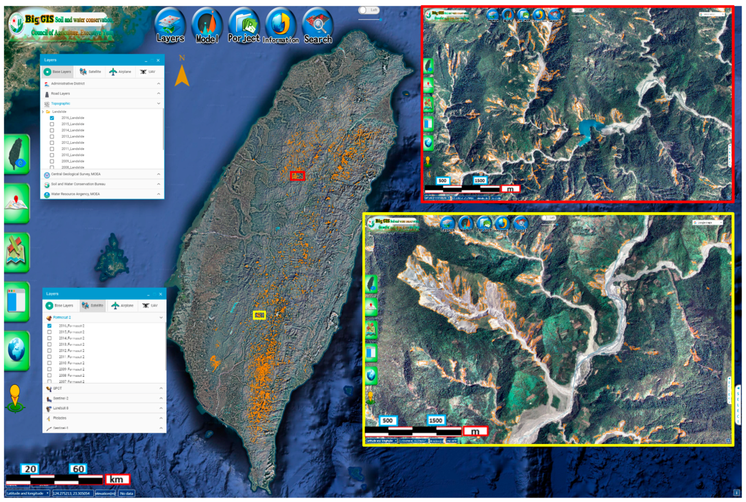Viewport: 746px width, 502px height.
Task: Click the Landslide folder icon
Action: coord(48,112)
